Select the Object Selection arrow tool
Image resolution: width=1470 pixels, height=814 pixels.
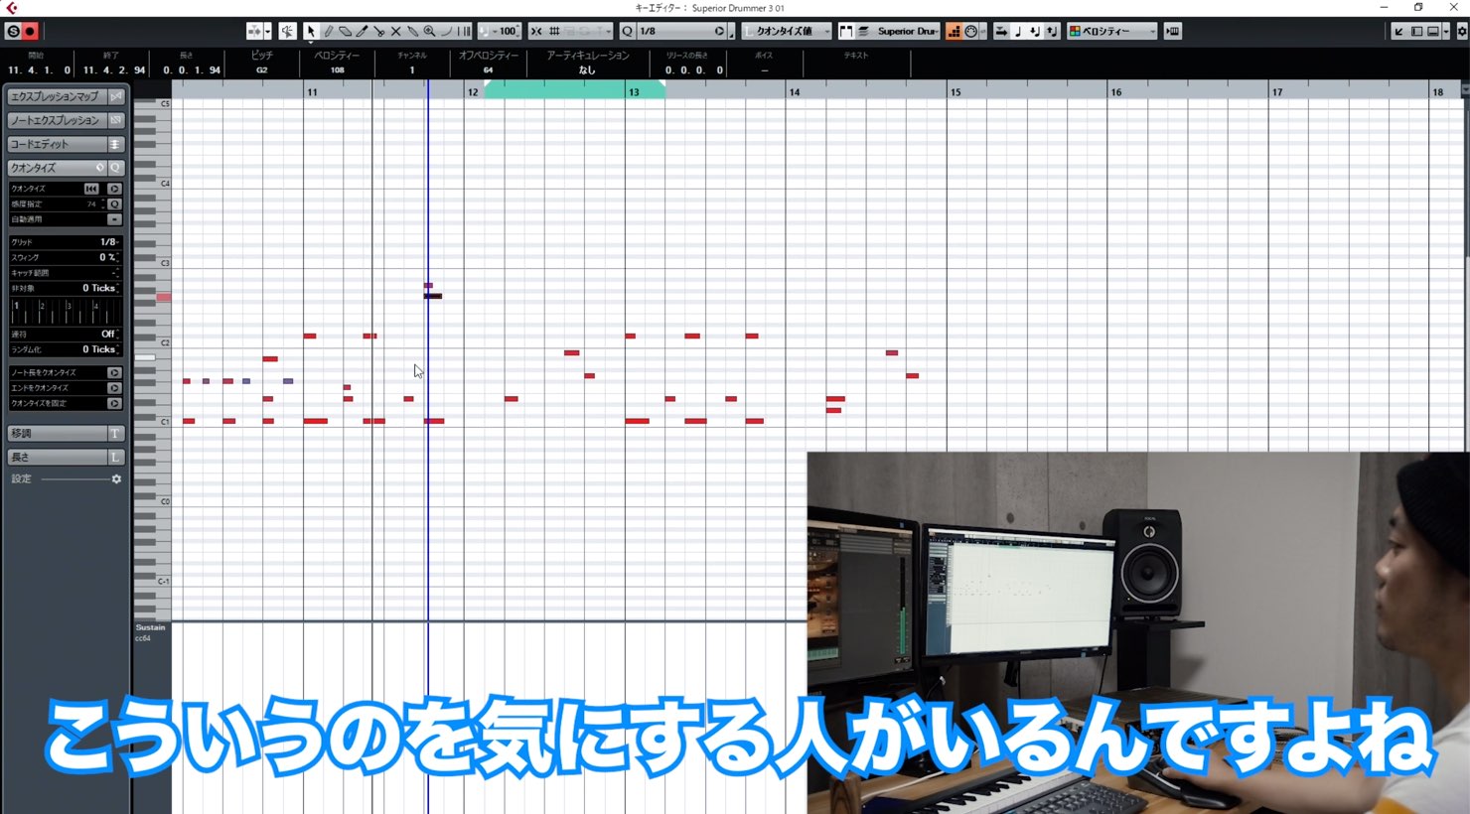[311, 32]
